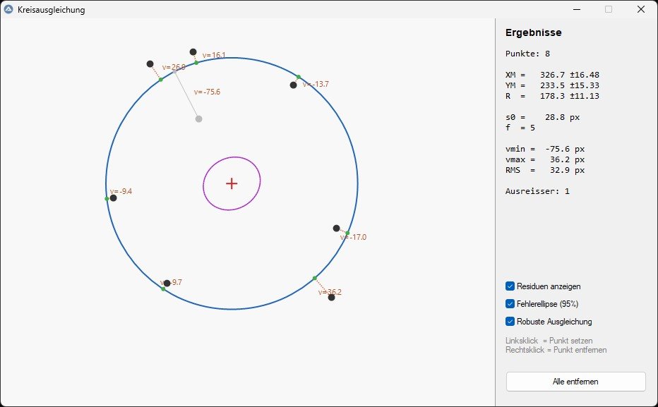Click the Ausreisser count line in results
Screen dimensions: 658x407
[537, 191]
